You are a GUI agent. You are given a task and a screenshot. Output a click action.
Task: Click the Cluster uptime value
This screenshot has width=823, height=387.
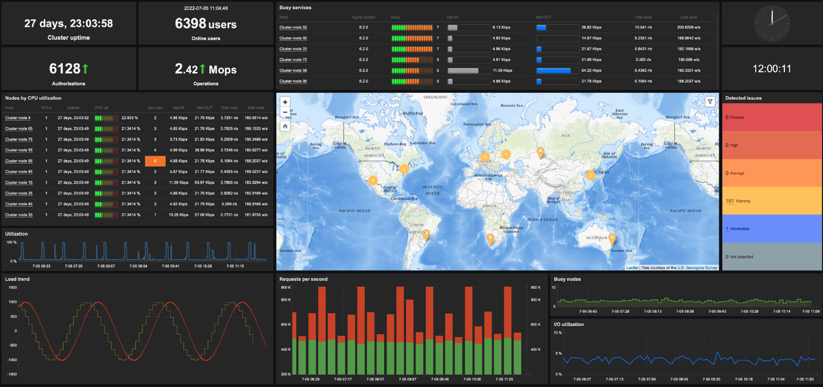[69, 23]
